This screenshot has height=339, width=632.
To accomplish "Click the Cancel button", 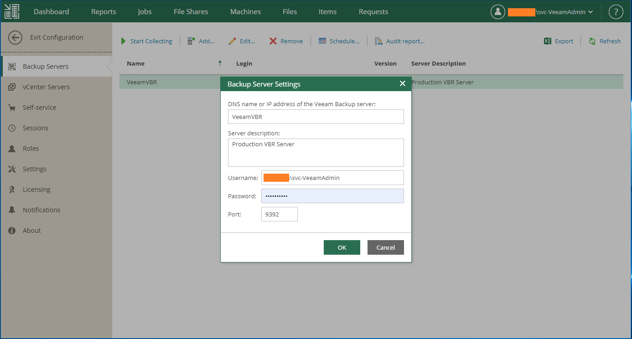I will tap(386, 247).
